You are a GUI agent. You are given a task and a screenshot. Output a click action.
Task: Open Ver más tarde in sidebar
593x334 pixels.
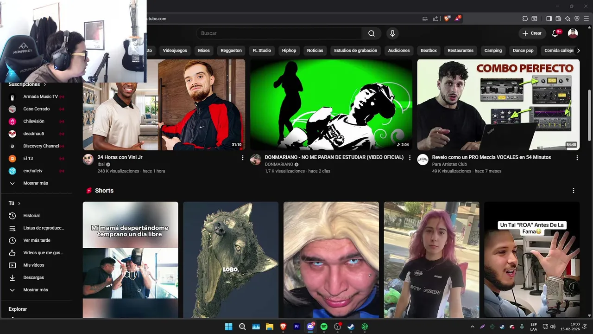(x=37, y=240)
